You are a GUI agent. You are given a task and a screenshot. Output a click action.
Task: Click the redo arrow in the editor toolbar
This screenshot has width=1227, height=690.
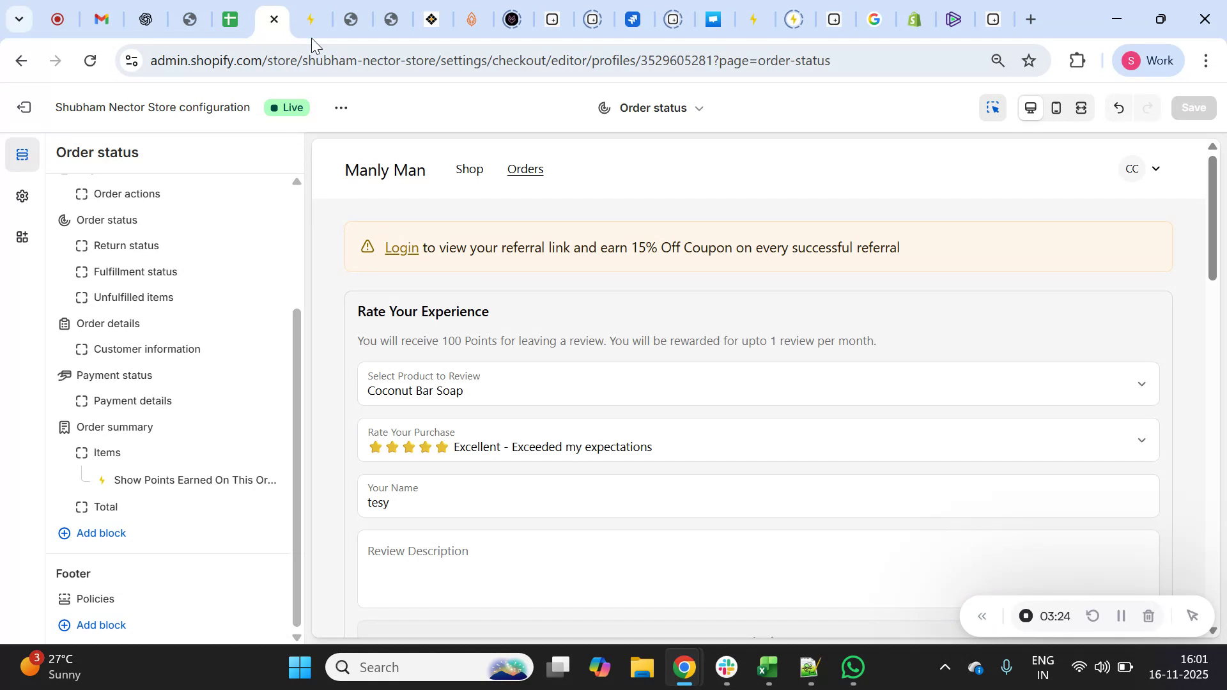pos(1147,107)
